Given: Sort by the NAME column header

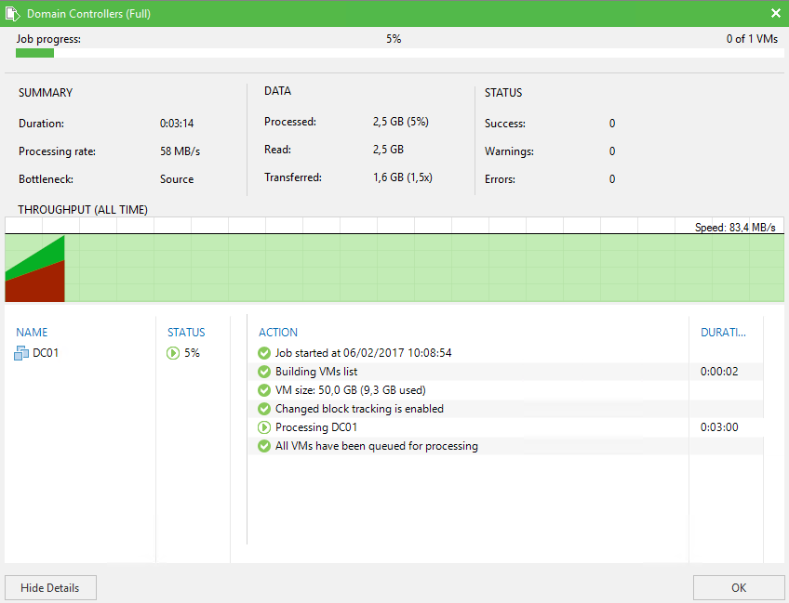Looking at the screenshot, I should 32,332.
